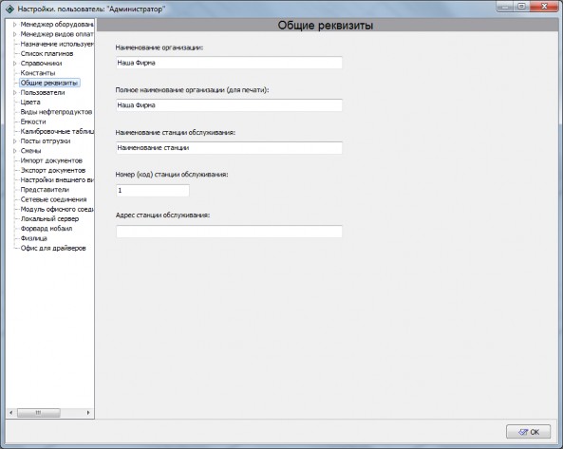Click the Наименование организации input field
Viewport: 563px width, 449px height.
point(229,63)
